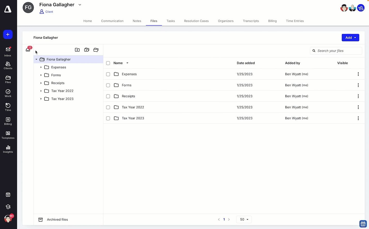Expand the Receipts tree folder
This screenshot has width=369, height=229.
(41, 83)
